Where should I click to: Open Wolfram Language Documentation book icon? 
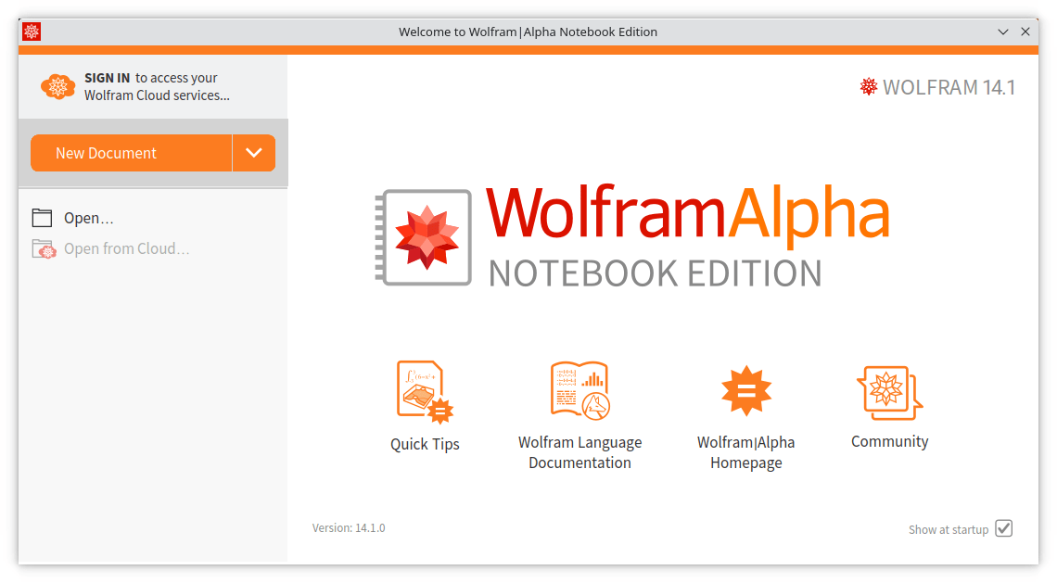(x=579, y=391)
